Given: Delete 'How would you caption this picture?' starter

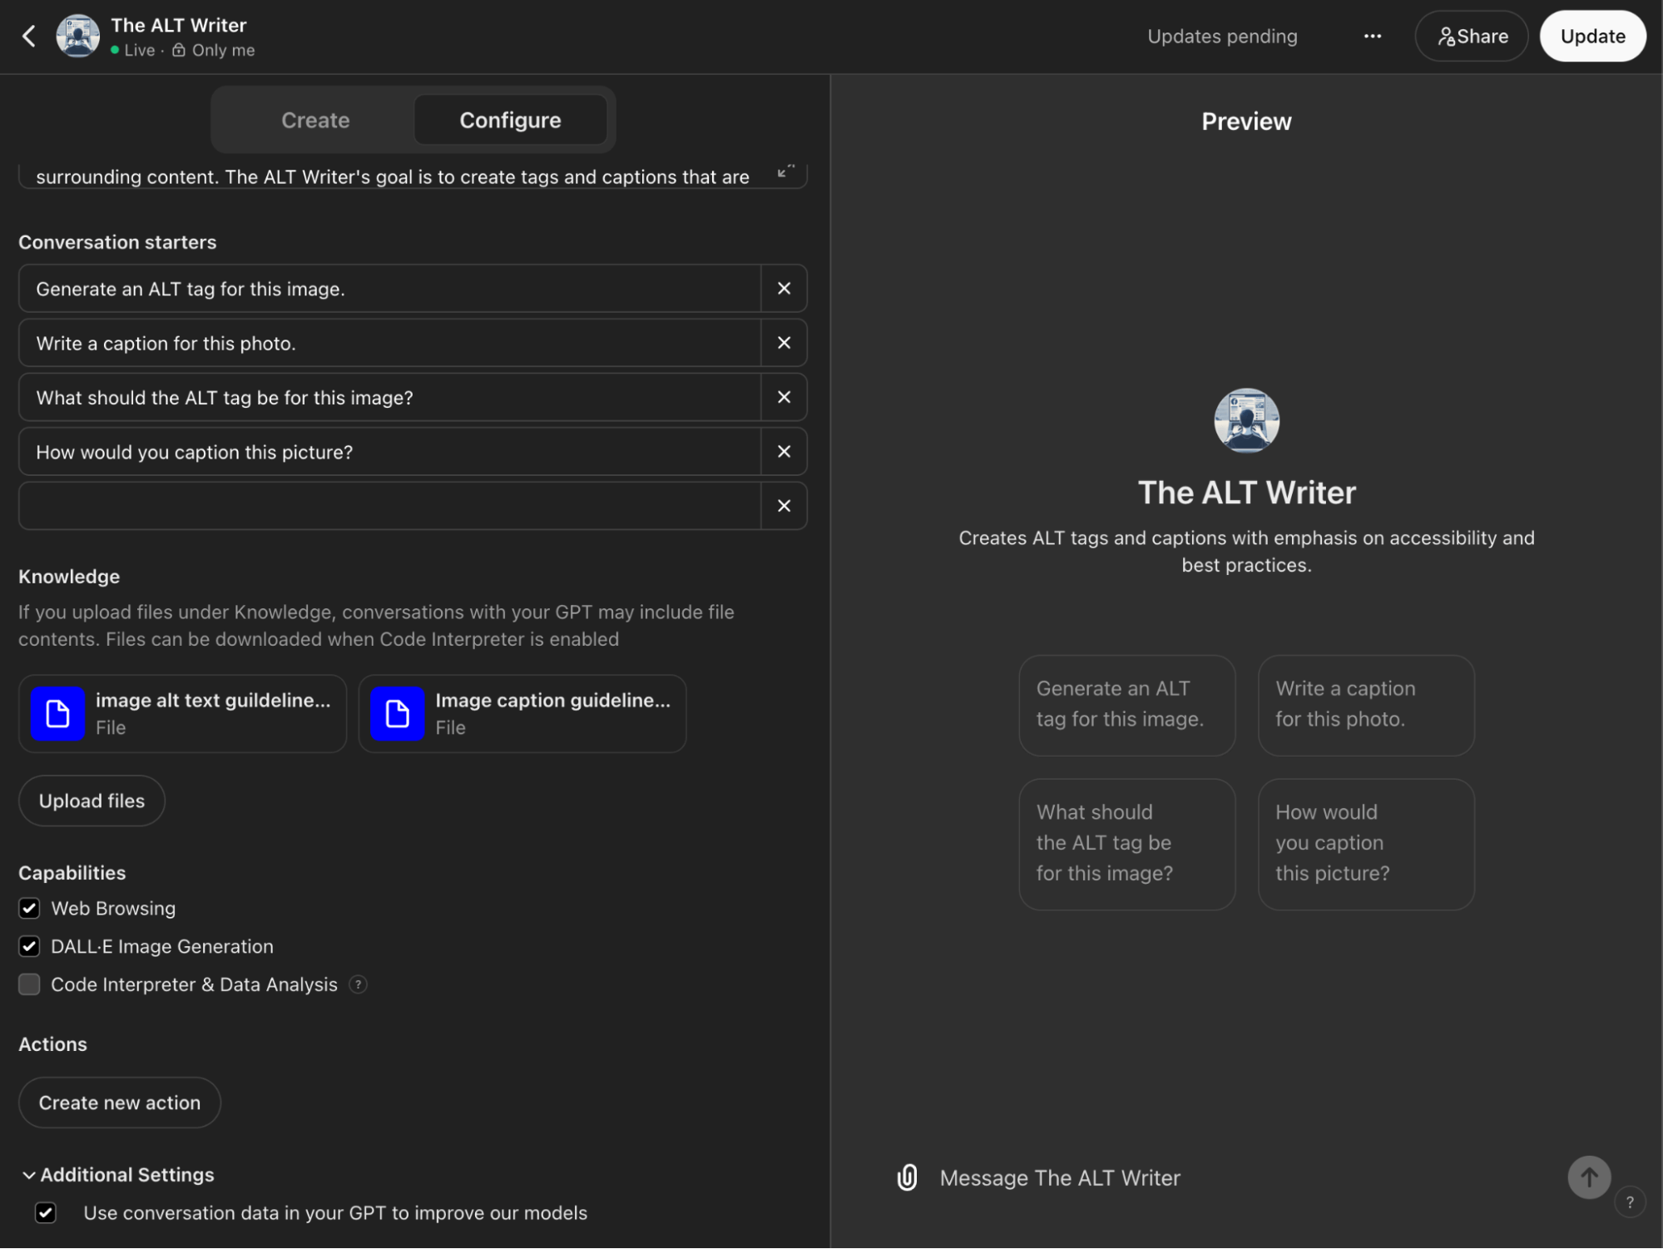Looking at the screenshot, I should [783, 451].
